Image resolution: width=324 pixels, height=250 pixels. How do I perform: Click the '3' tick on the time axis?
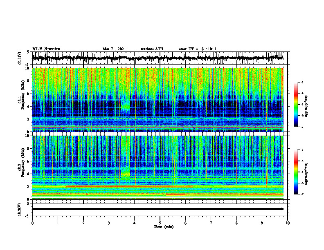[109, 223]
